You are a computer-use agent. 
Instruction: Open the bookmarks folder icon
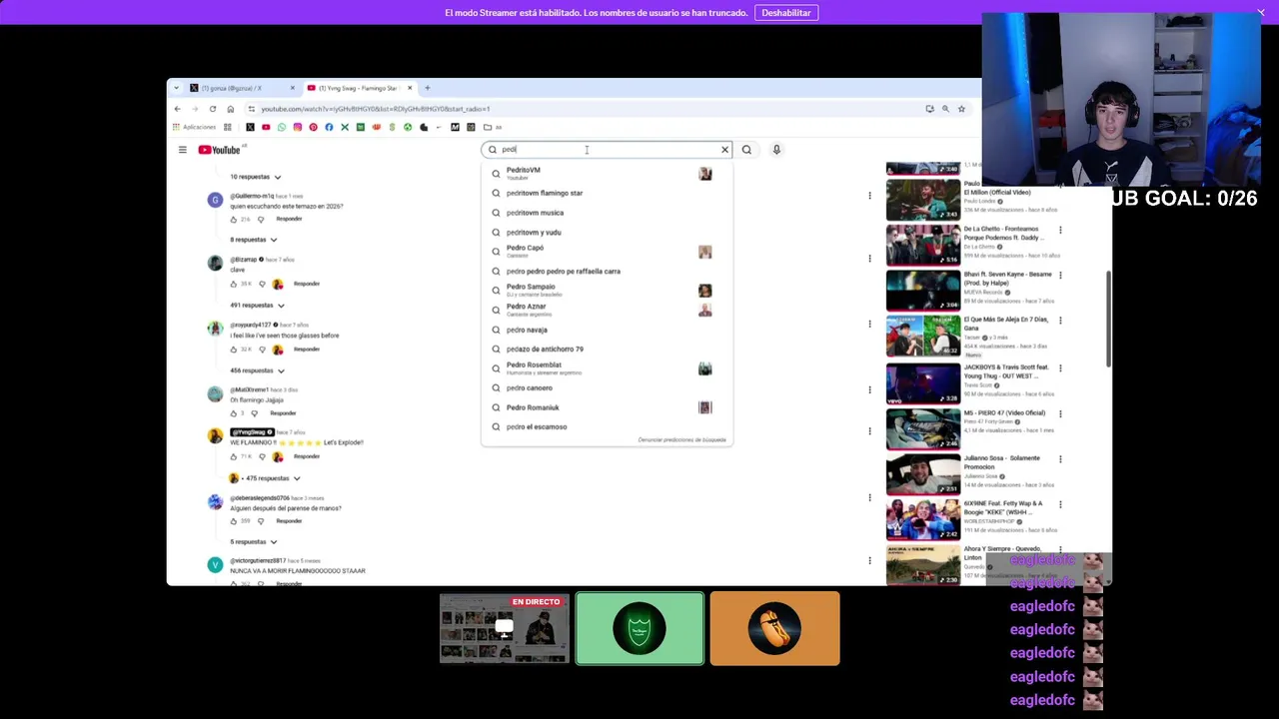click(x=488, y=127)
